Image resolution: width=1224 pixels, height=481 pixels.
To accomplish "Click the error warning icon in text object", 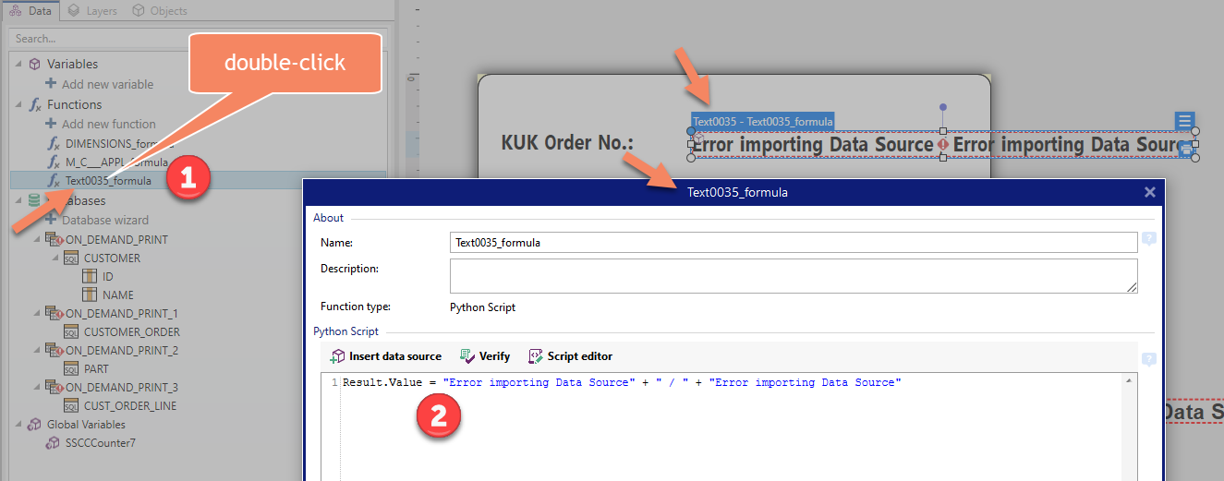I will coord(942,145).
